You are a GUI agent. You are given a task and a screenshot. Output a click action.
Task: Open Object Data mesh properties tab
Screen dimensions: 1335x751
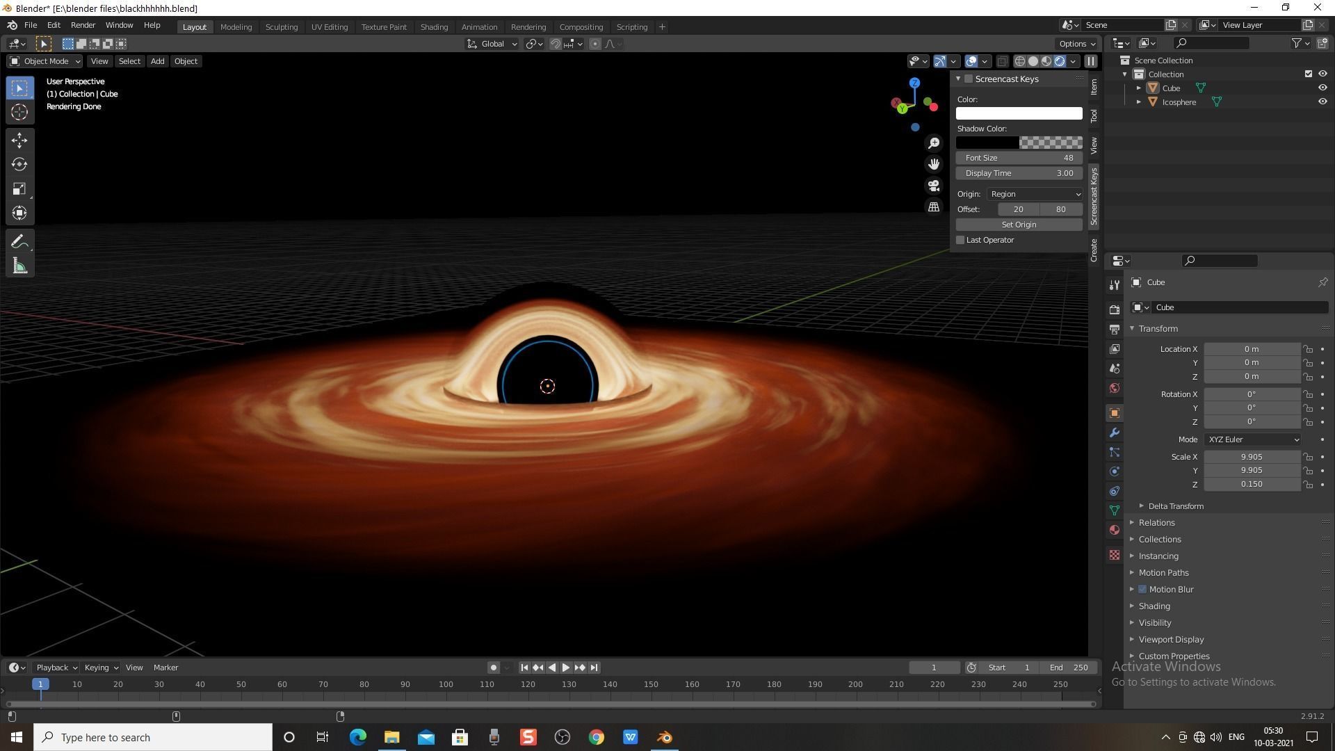(1115, 510)
